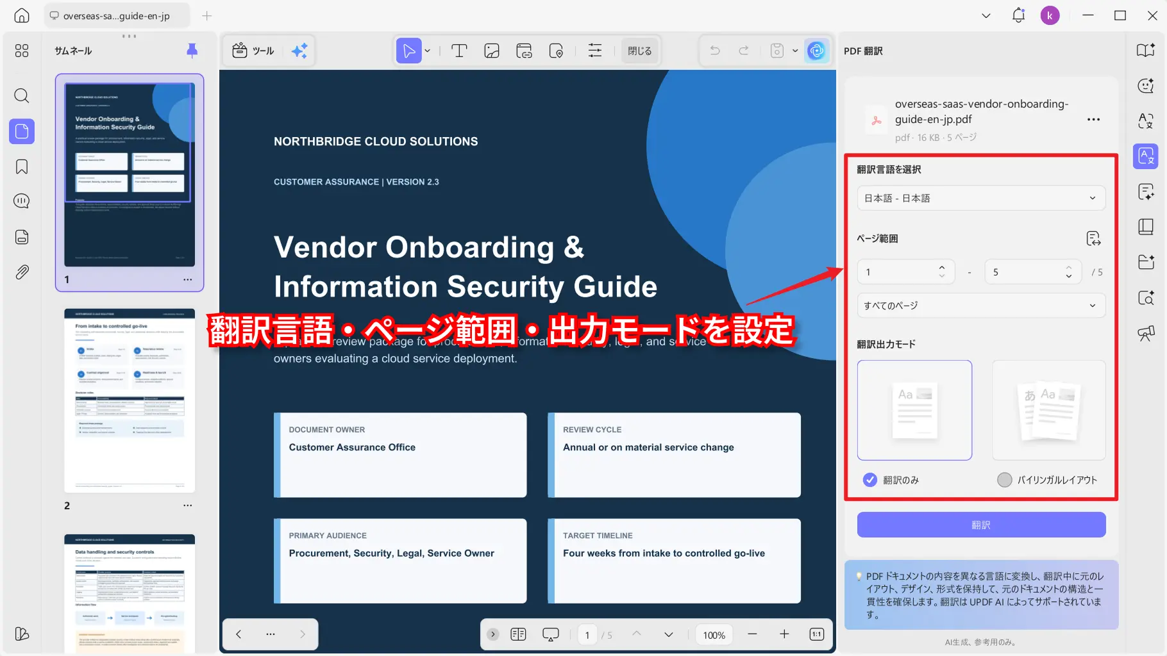The image size is (1167, 656).
Task: Open the comments panel icon
Action: 22,201
